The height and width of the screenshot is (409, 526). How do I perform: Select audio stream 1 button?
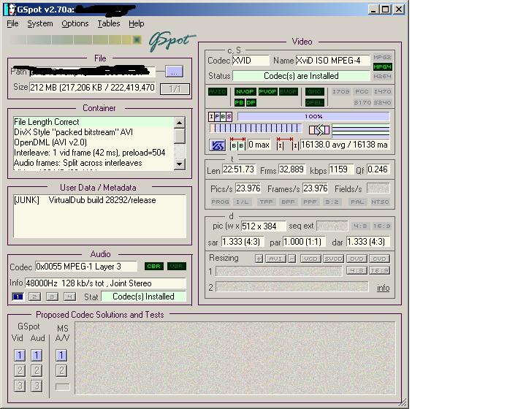tap(18, 297)
